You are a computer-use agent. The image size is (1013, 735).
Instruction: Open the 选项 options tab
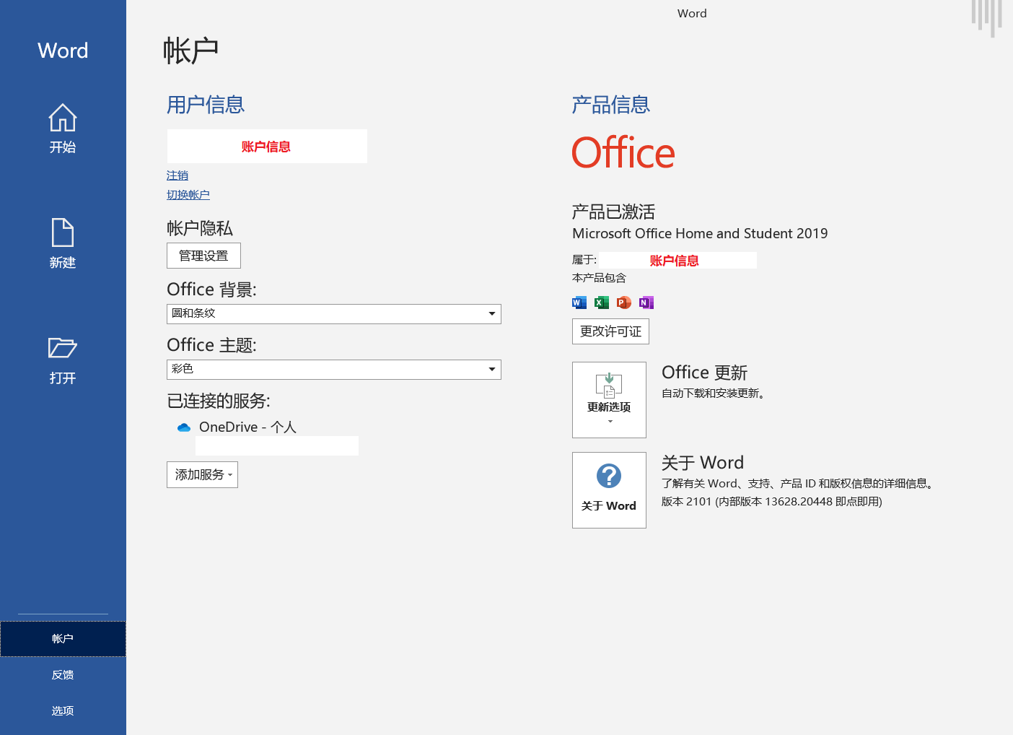[x=63, y=711]
